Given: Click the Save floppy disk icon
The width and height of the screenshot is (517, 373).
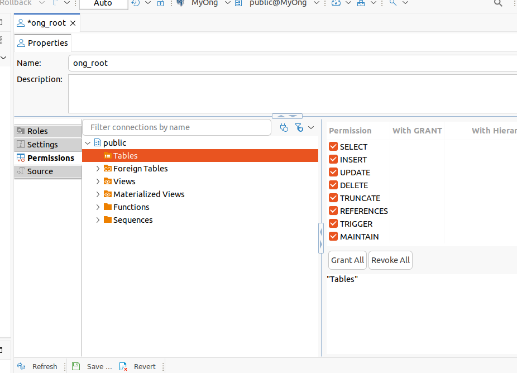Looking at the screenshot, I should (x=76, y=366).
